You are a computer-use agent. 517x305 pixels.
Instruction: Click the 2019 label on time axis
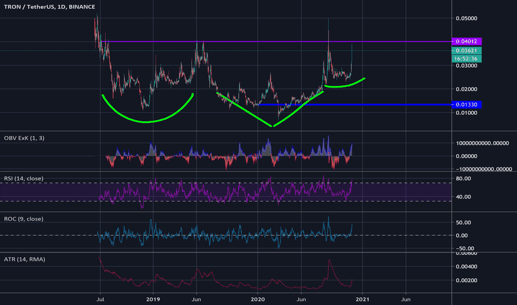click(153, 299)
